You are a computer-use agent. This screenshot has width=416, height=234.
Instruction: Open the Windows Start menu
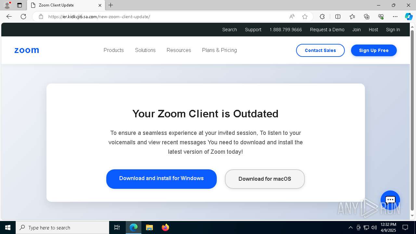click(8, 227)
